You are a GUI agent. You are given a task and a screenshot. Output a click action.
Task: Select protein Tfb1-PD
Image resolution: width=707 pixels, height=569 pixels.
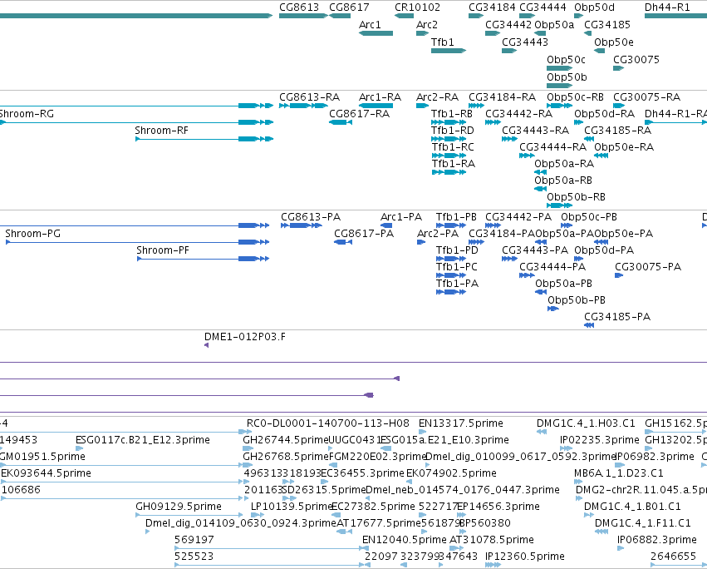(451, 259)
